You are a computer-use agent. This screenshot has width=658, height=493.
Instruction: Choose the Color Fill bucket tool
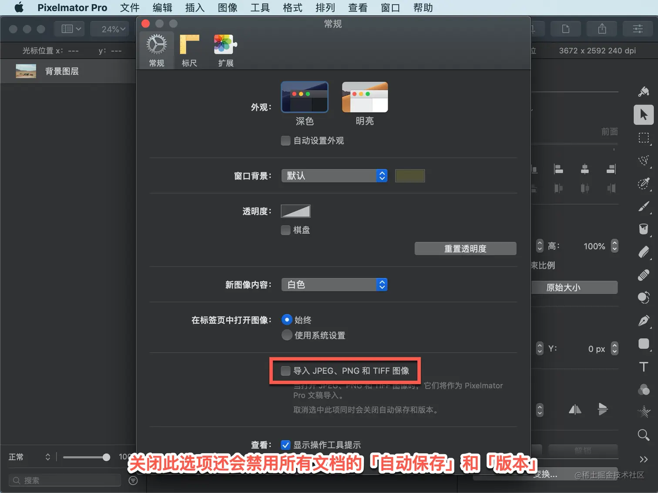click(644, 229)
